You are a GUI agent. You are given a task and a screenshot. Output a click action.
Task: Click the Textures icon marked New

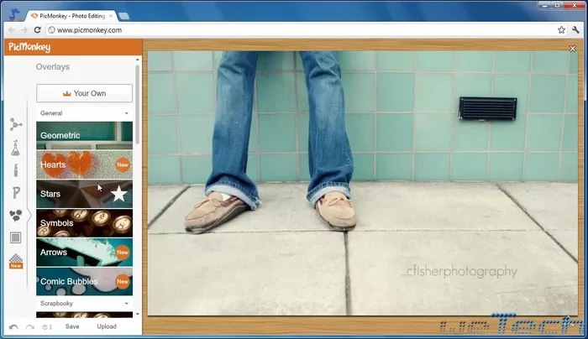pos(15,263)
